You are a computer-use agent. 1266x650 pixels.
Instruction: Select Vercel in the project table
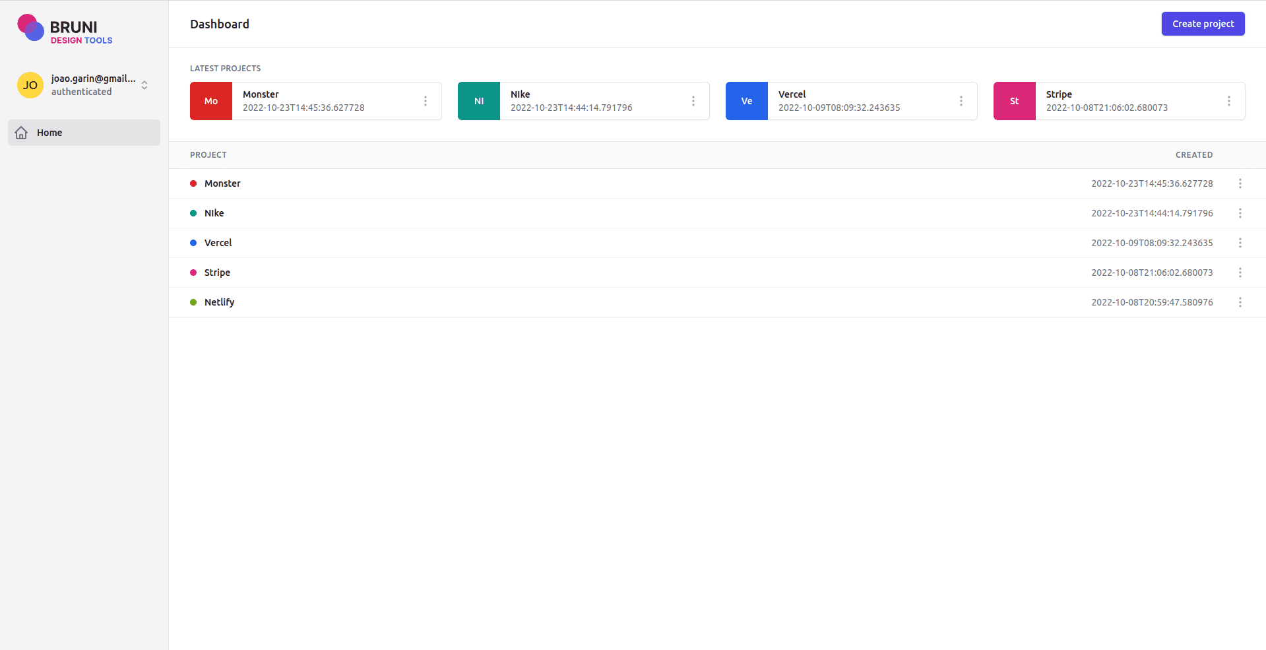[218, 243]
